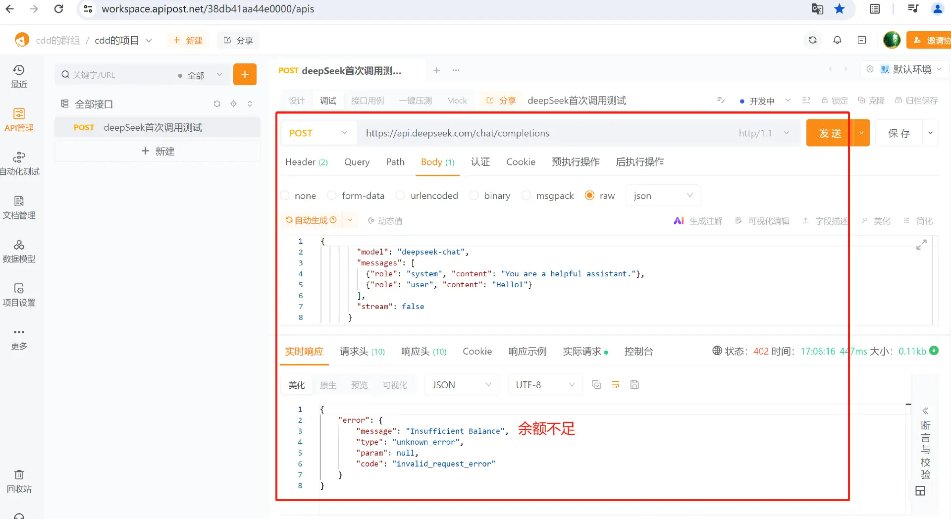Bookmark the page with the browser star icon
951x519 pixels.
839,9
